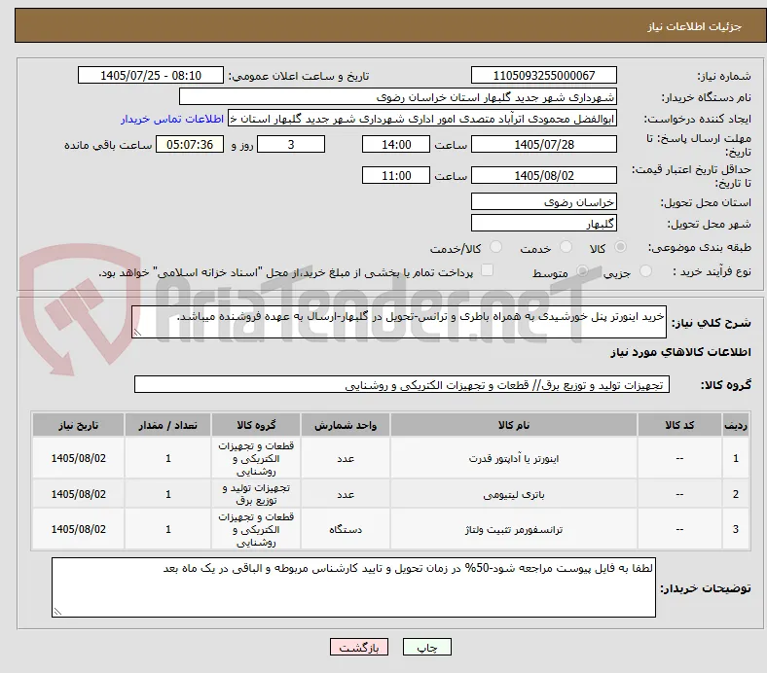Image resolution: width=767 pixels, height=673 pixels.
Task: Click the response deadline date 1405/07/28
Action: point(543,144)
